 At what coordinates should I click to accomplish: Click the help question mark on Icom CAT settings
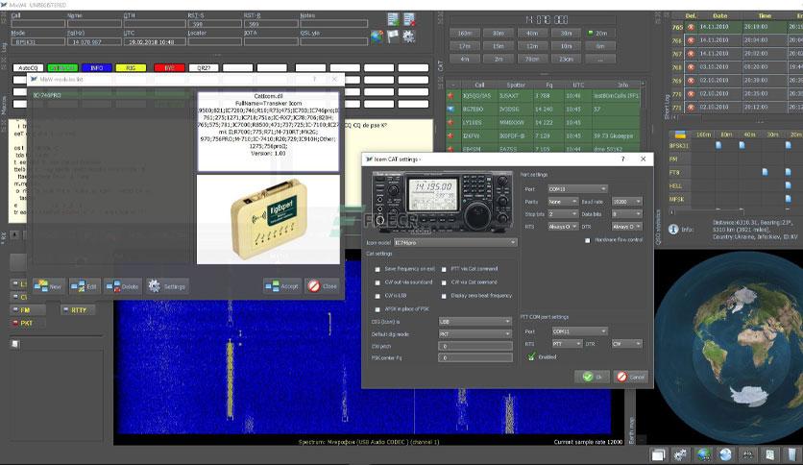(622, 159)
